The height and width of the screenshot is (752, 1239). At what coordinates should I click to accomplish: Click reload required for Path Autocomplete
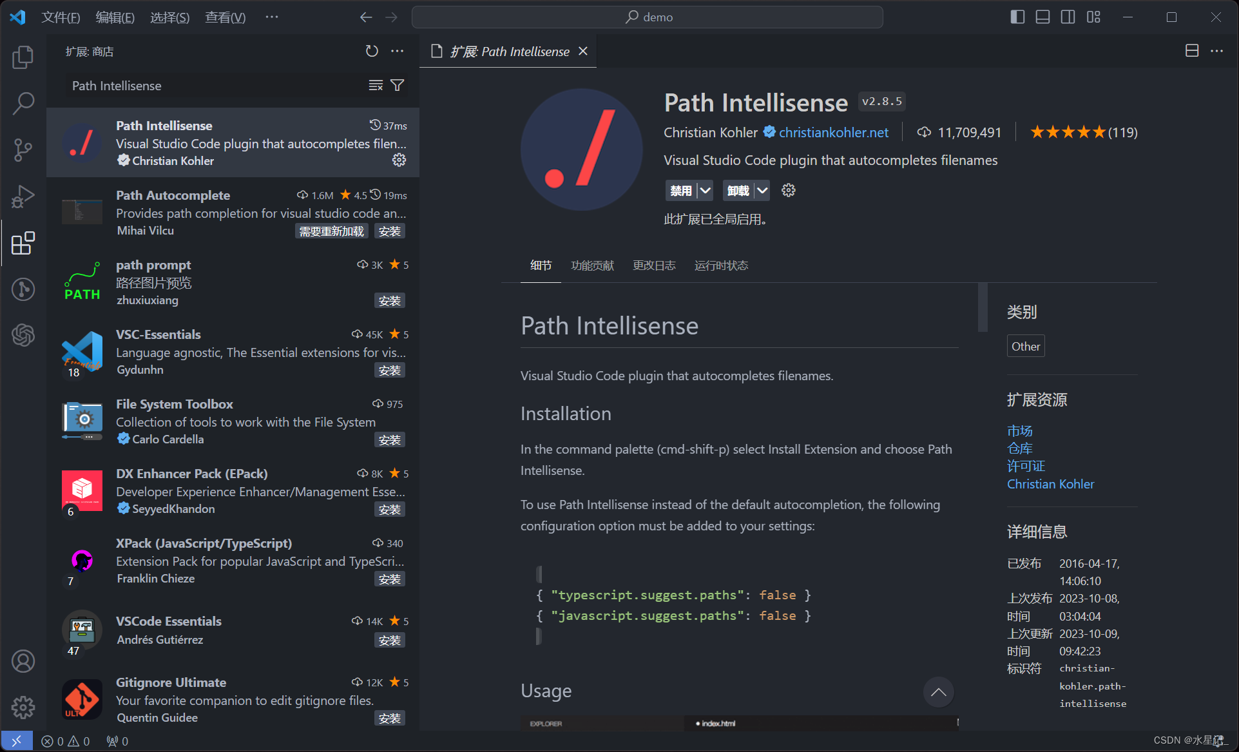[x=332, y=231]
